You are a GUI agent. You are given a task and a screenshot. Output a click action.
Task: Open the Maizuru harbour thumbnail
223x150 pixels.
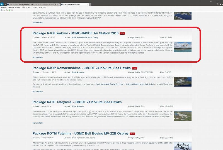(x=183, y=16)
